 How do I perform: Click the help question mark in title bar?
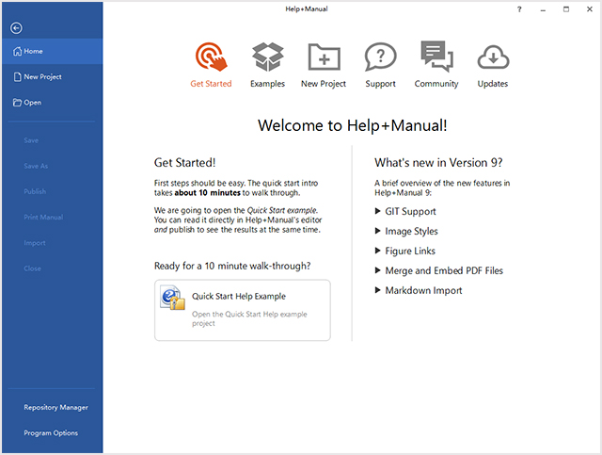coord(519,9)
